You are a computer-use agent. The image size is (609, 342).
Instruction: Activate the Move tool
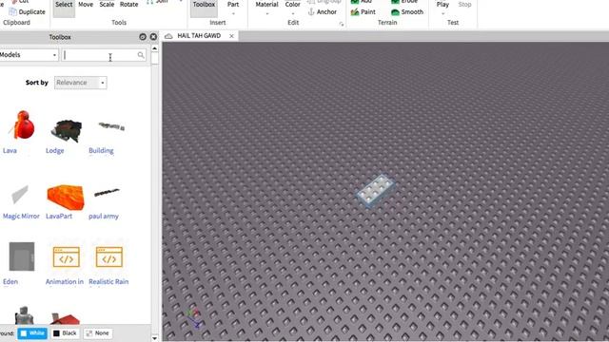[86, 5]
